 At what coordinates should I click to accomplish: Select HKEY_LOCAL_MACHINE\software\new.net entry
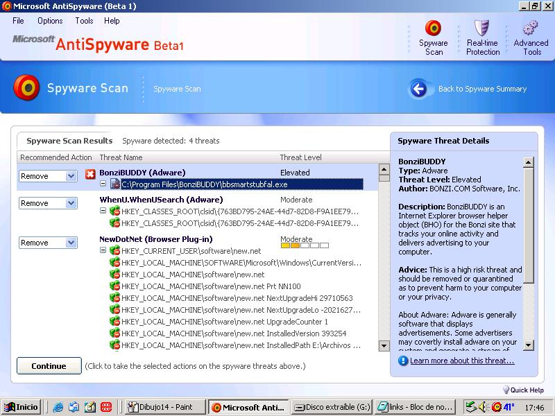(193, 275)
